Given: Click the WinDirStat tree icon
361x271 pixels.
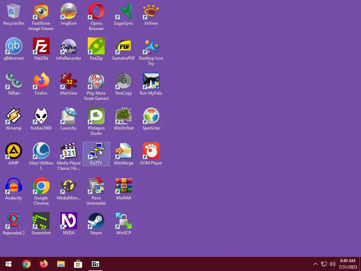Looking at the screenshot, I should click(124, 119).
